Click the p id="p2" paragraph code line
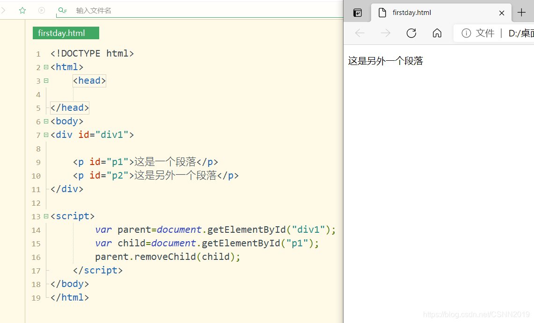534x323 pixels. (156, 175)
